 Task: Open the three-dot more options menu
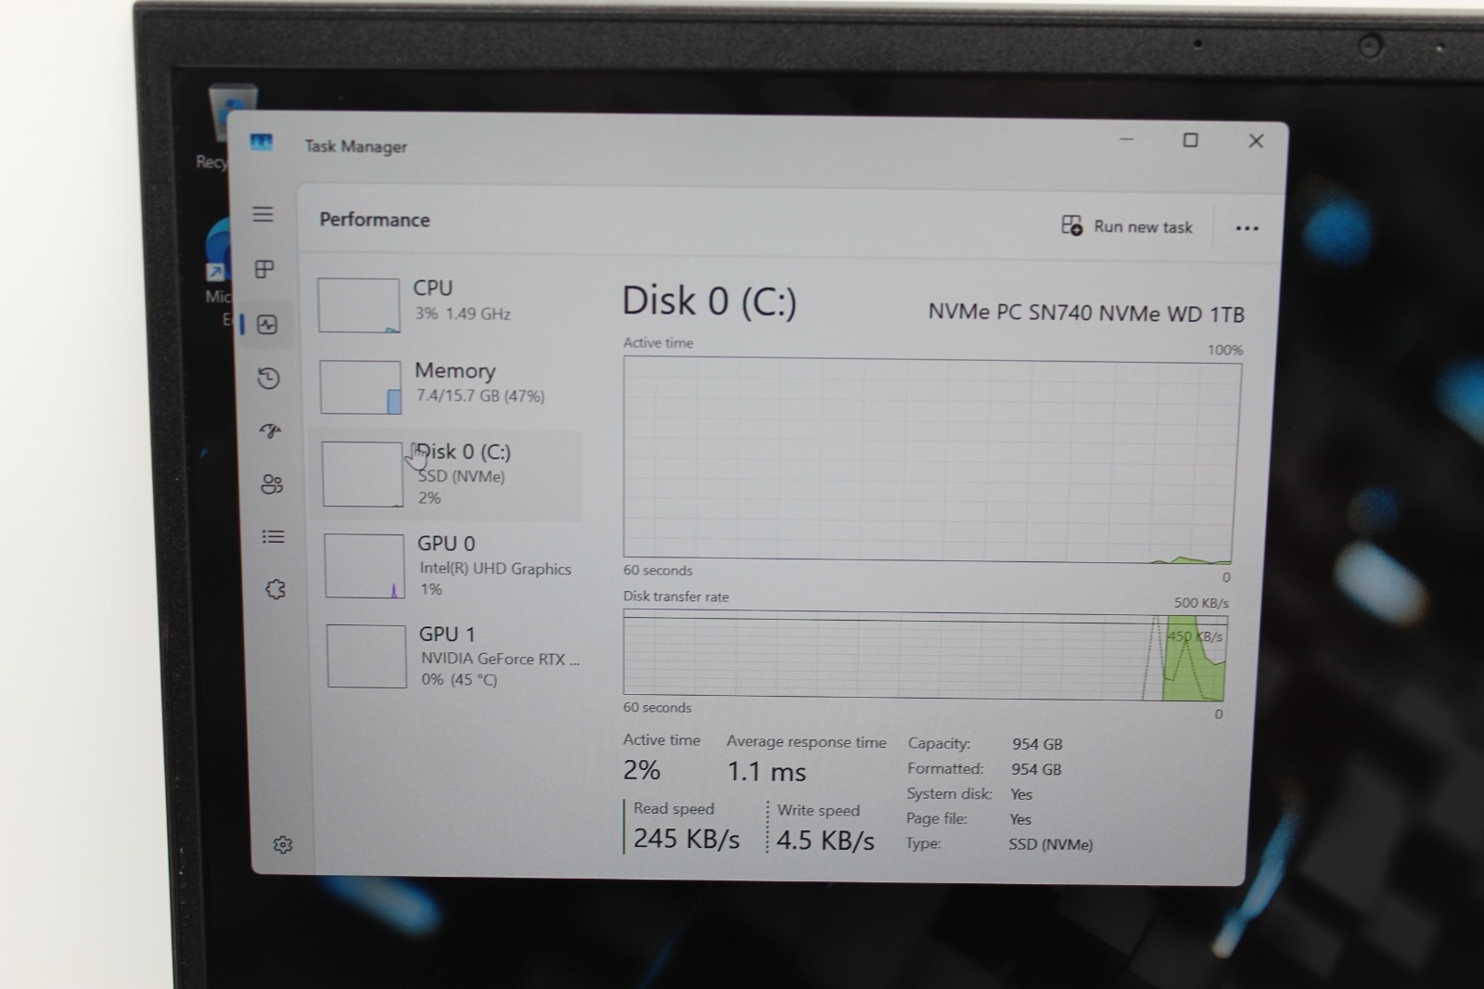click(x=1247, y=228)
